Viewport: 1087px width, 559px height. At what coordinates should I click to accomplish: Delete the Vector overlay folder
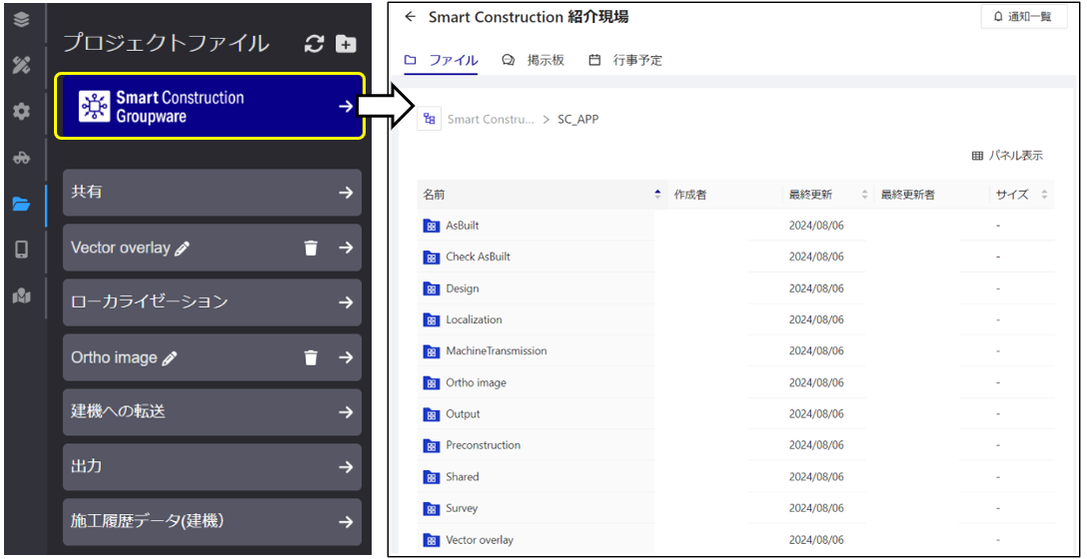coord(312,248)
